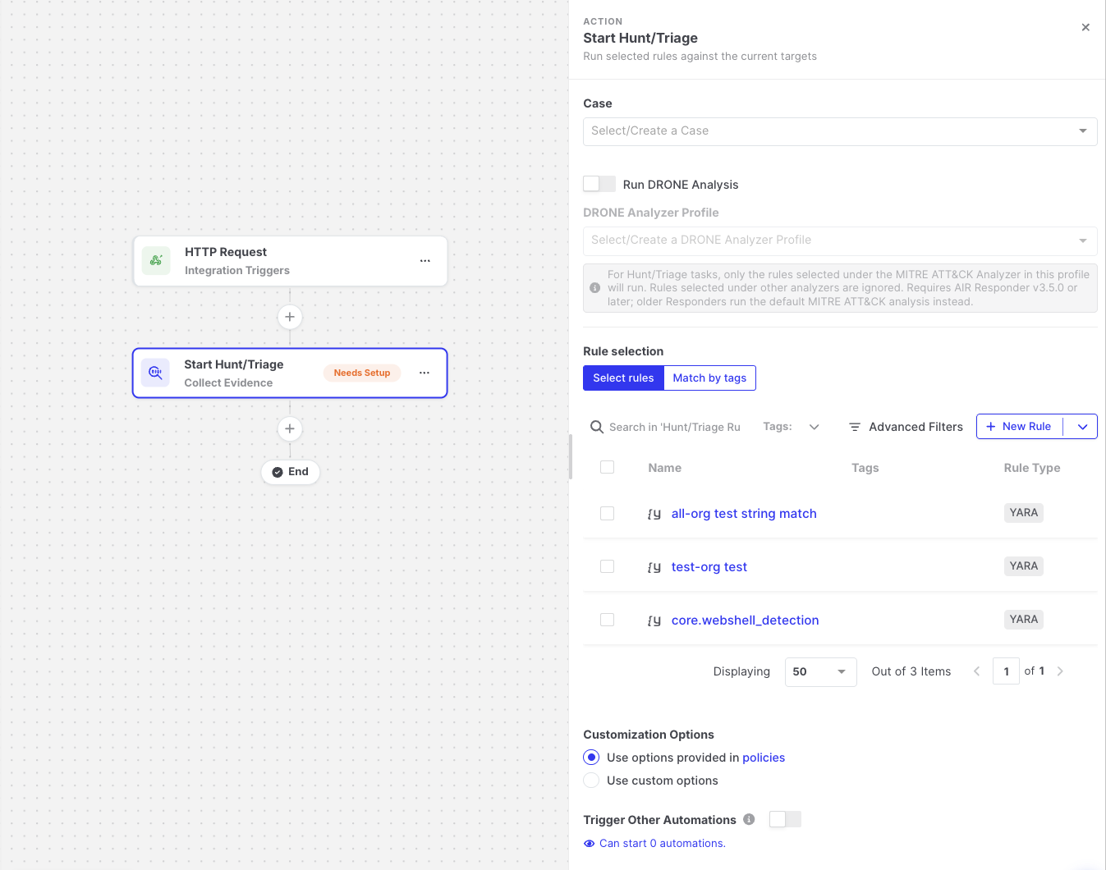Toggle Run DRONE Analysis switch
The height and width of the screenshot is (870, 1106).
[x=599, y=184]
